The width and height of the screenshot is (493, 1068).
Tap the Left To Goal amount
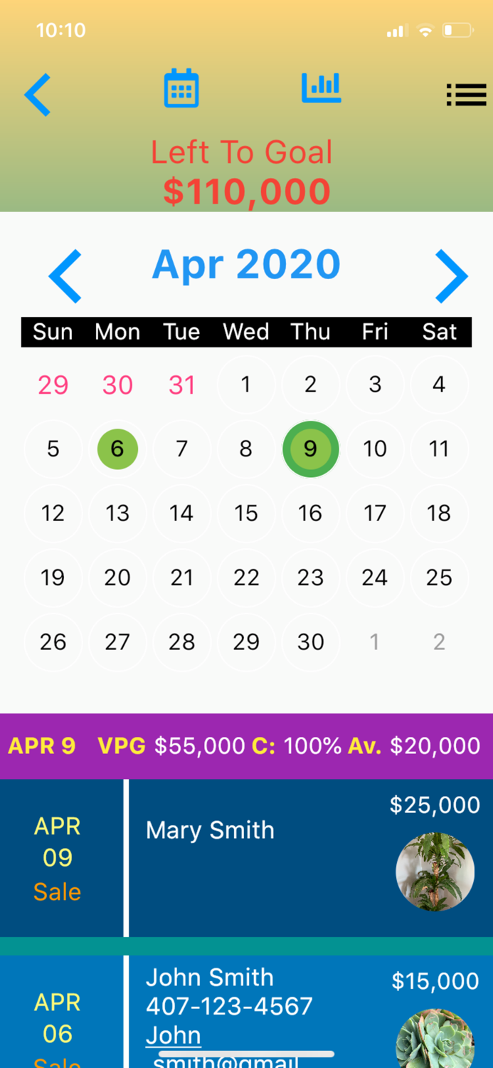pyautogui.click(x=246, y=191)
